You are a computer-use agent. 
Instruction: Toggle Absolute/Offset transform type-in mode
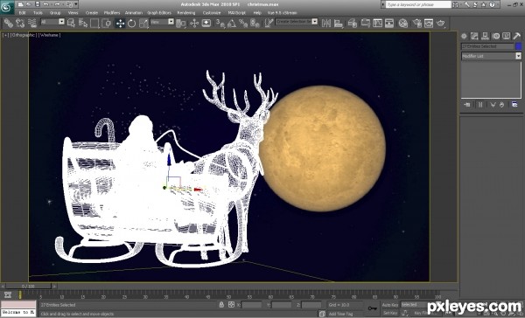click(x=231, y=305)
